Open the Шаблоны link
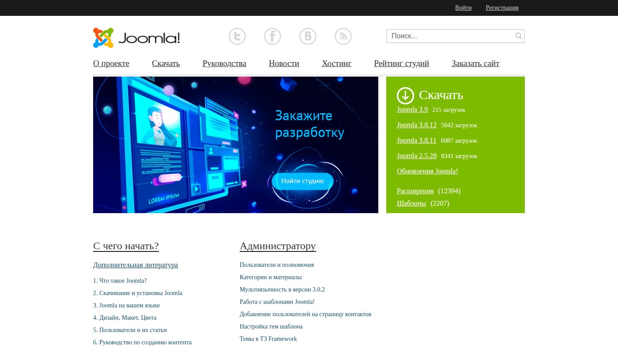618x347 pixels. click(x=411, y=203)
